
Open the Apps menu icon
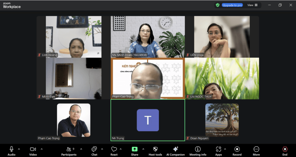218,149
